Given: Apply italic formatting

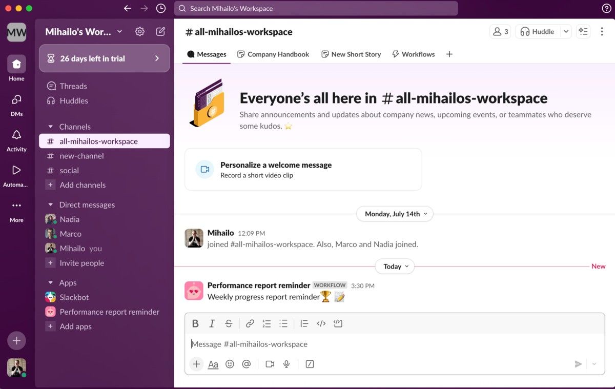Looking at the screenshot, I should (212, 323).
